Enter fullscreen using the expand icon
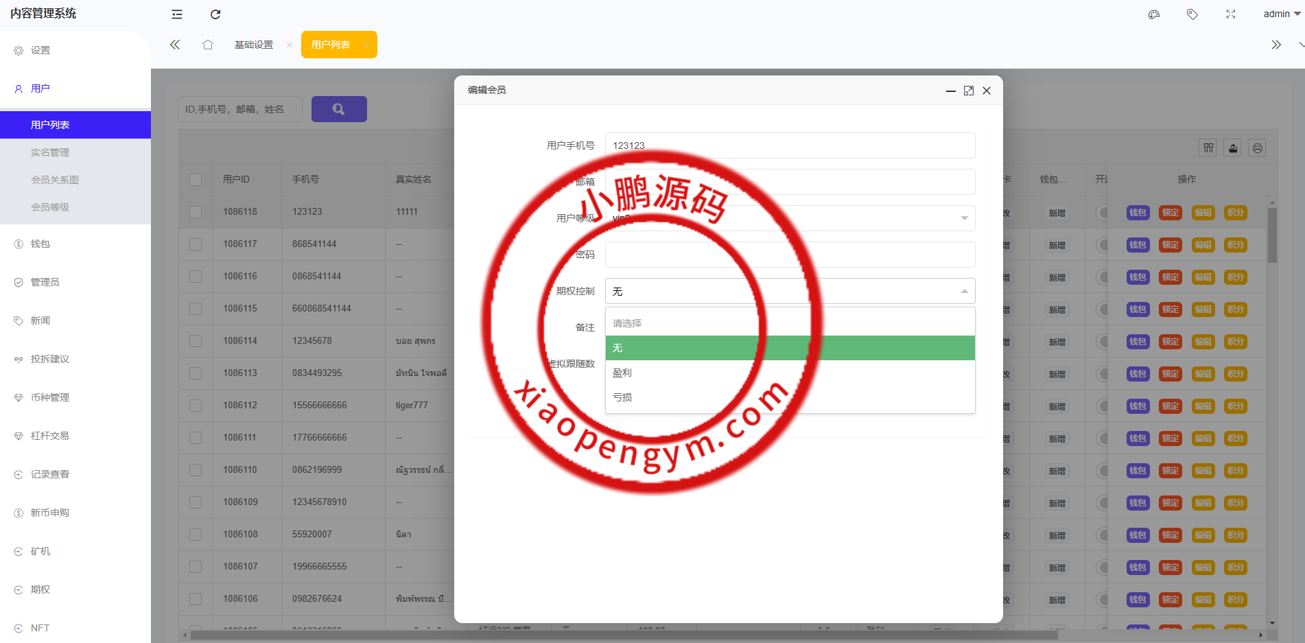Viewport: 1305px width, 643px height. coord(1231,14)
